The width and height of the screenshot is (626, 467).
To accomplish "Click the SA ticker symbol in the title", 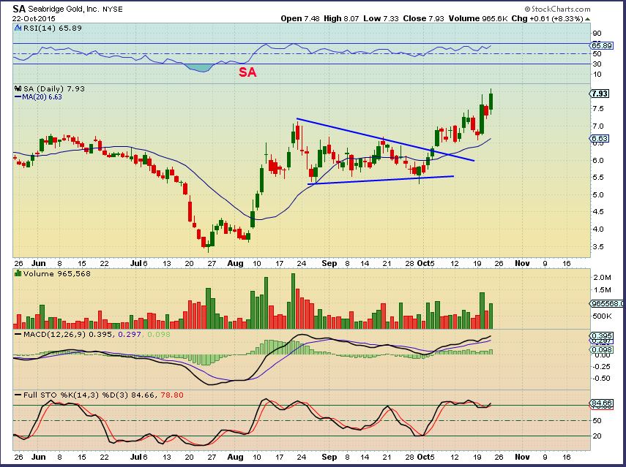I will pos(19,9).
